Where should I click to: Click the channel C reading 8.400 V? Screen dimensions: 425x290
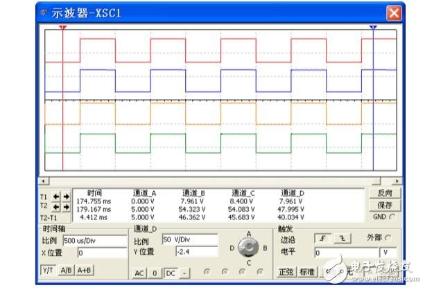click(241, 201)
